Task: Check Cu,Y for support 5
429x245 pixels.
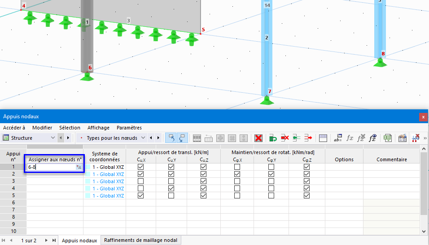Action: point(171,196)
